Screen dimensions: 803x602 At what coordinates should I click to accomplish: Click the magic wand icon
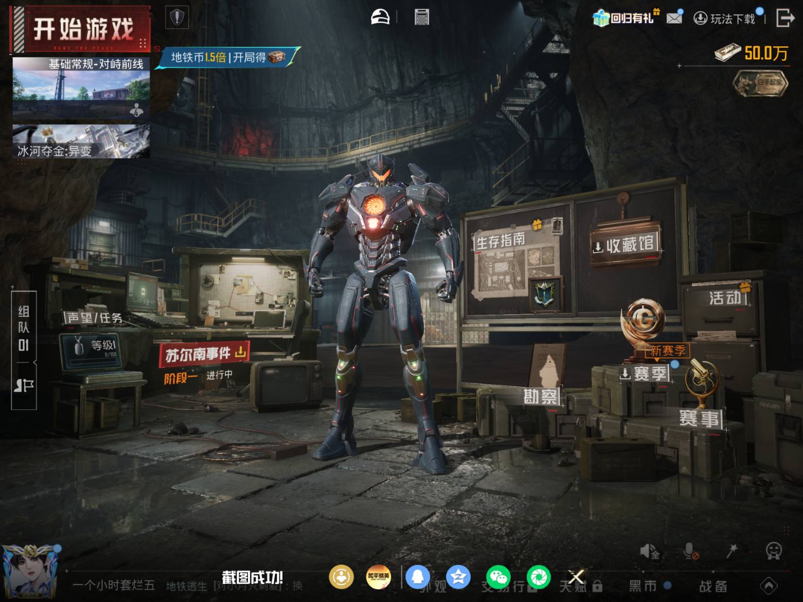pyautogui.click(x=731, y=551)
